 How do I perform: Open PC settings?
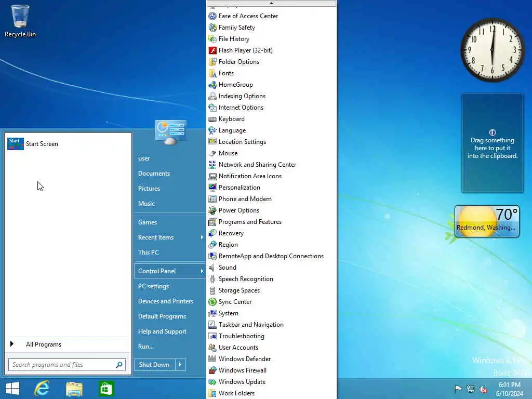pos(153,286)
